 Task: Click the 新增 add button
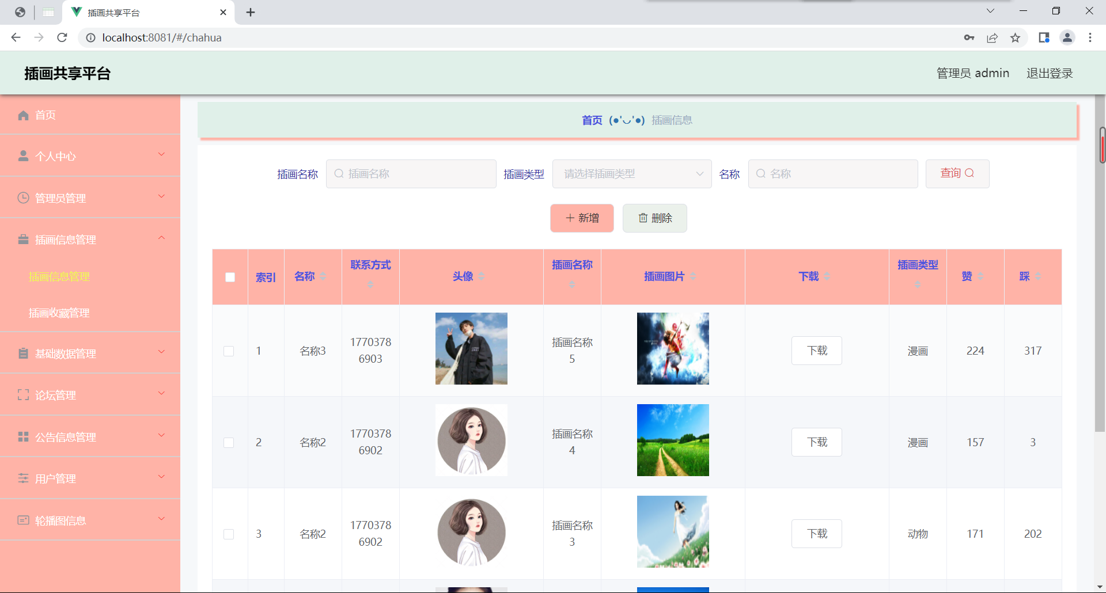(582, 218)
